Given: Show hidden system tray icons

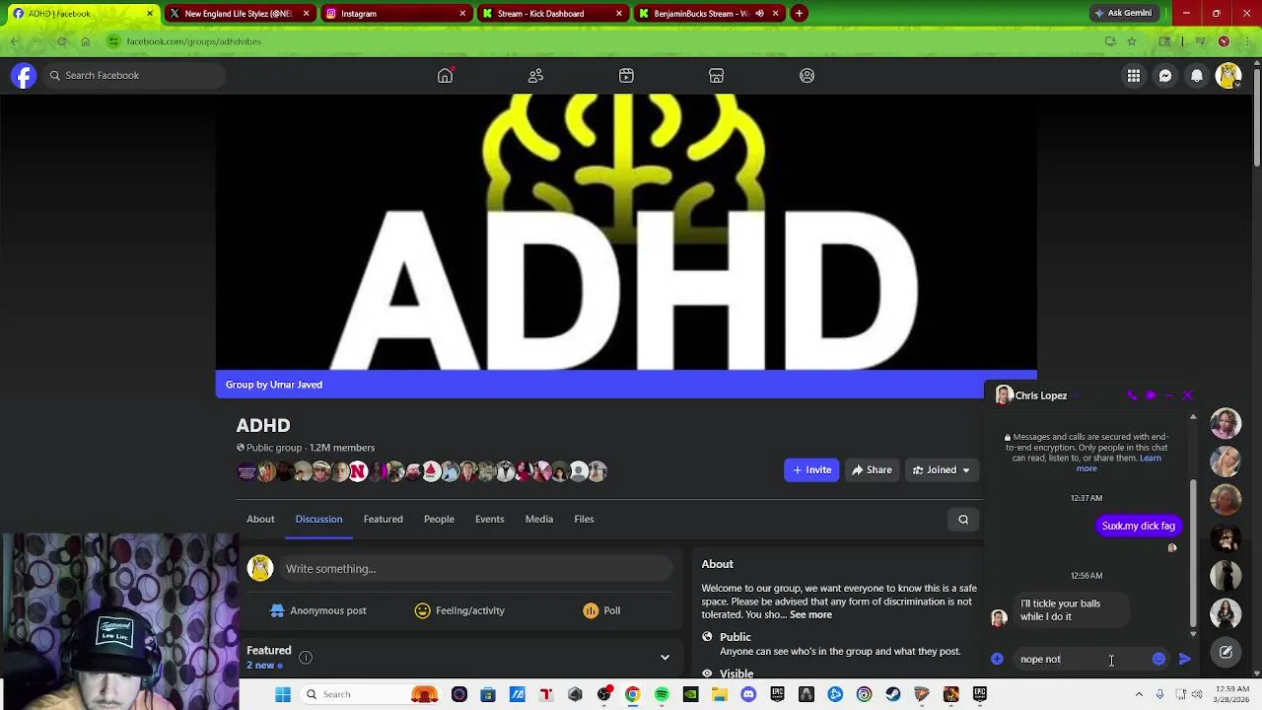Looking at the screenshot, I should click(x=1139, y=694).
